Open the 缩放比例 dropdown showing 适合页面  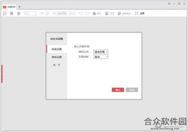(101, 52)
